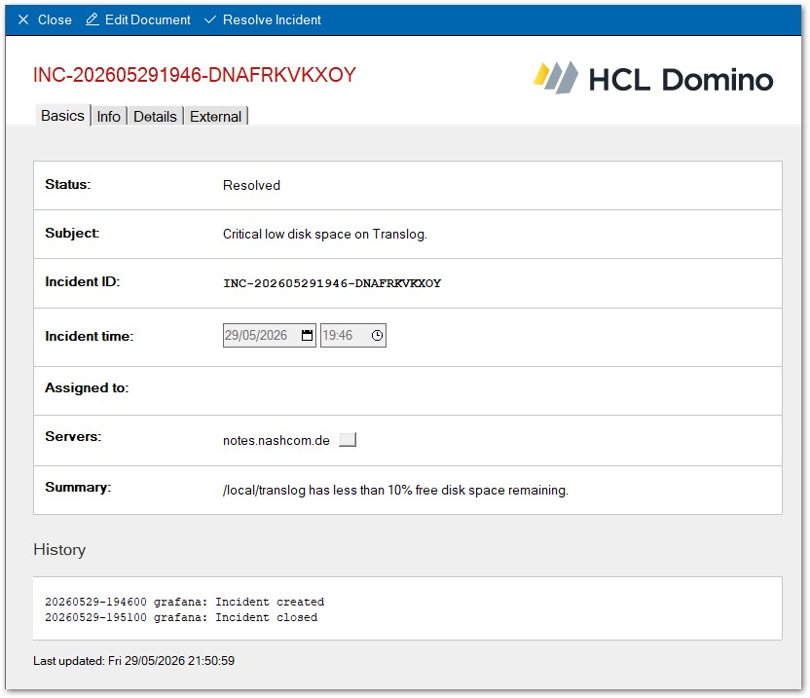Click the Edit Document pencil icon

pos(92,19)
